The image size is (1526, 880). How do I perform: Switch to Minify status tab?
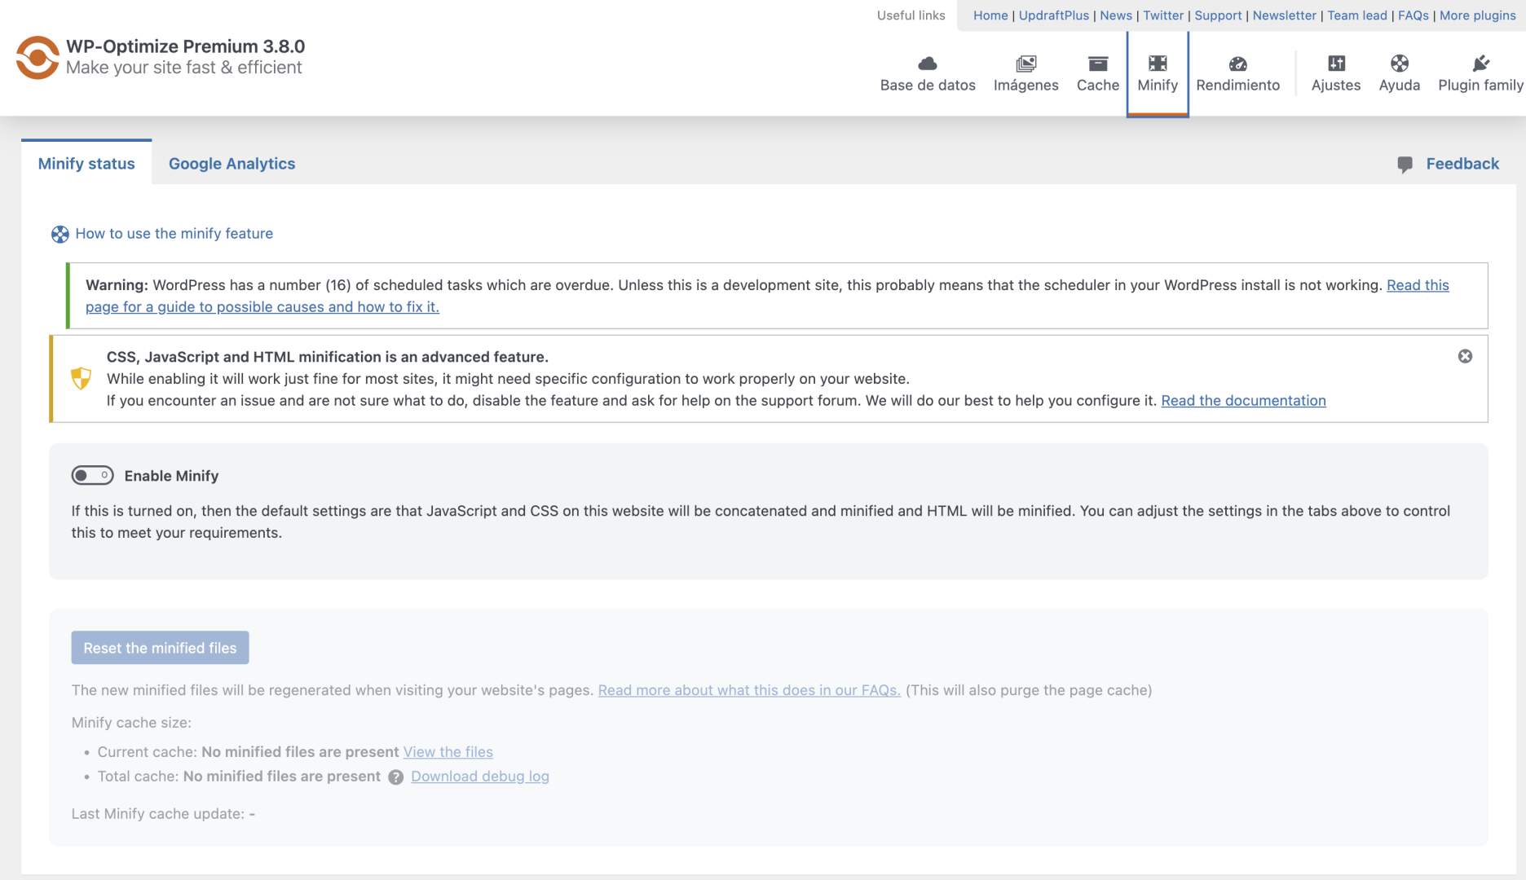86,163
